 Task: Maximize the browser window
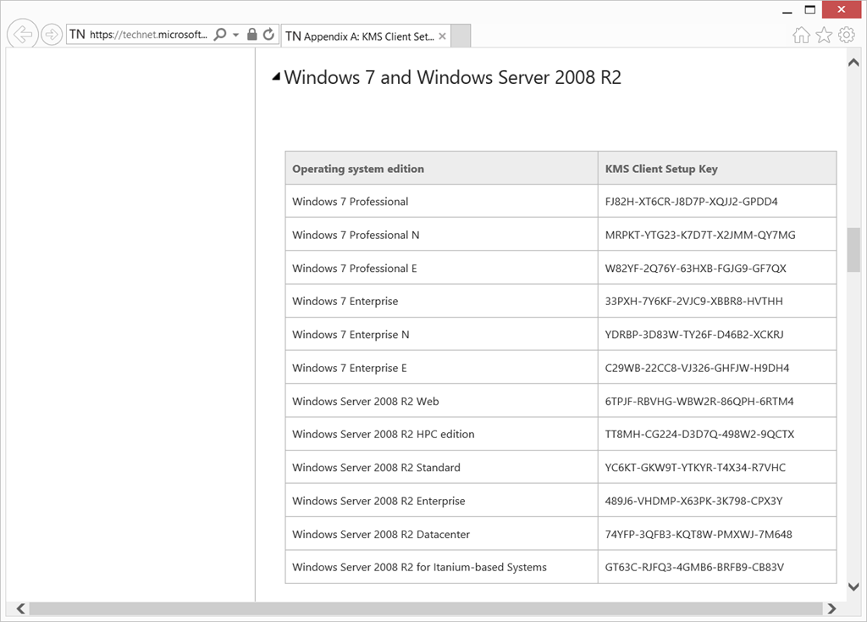[x=810, y=9]
